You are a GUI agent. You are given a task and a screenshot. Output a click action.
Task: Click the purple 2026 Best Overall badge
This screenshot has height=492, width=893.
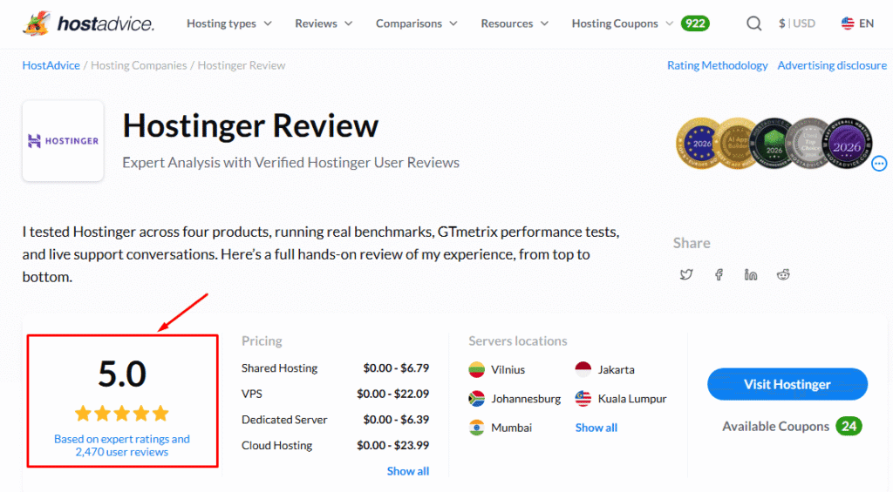[847, 144]
